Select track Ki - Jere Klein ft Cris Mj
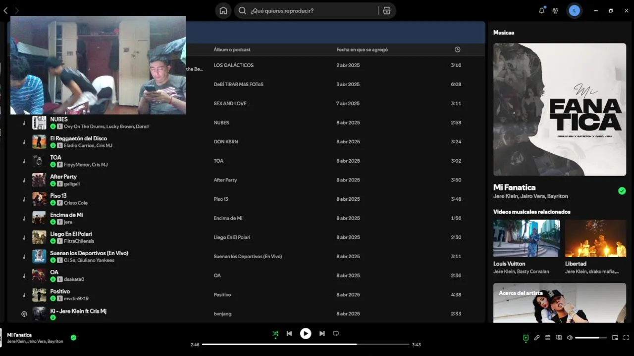This screenshot has width=634, height=356. 78,311
